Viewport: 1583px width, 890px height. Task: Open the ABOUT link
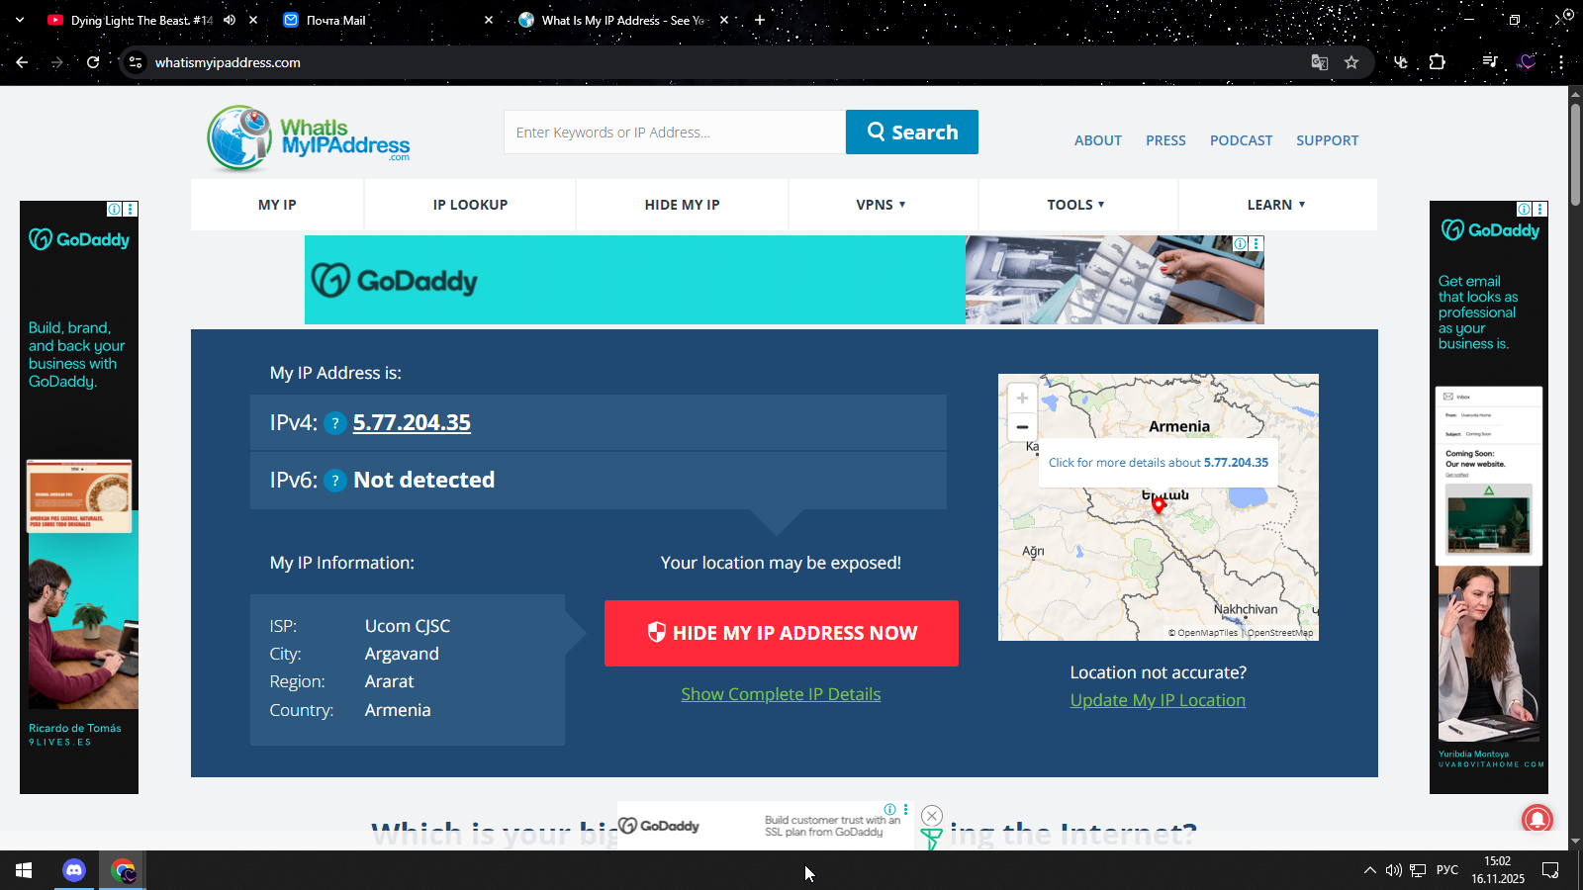click(1098, 140)
